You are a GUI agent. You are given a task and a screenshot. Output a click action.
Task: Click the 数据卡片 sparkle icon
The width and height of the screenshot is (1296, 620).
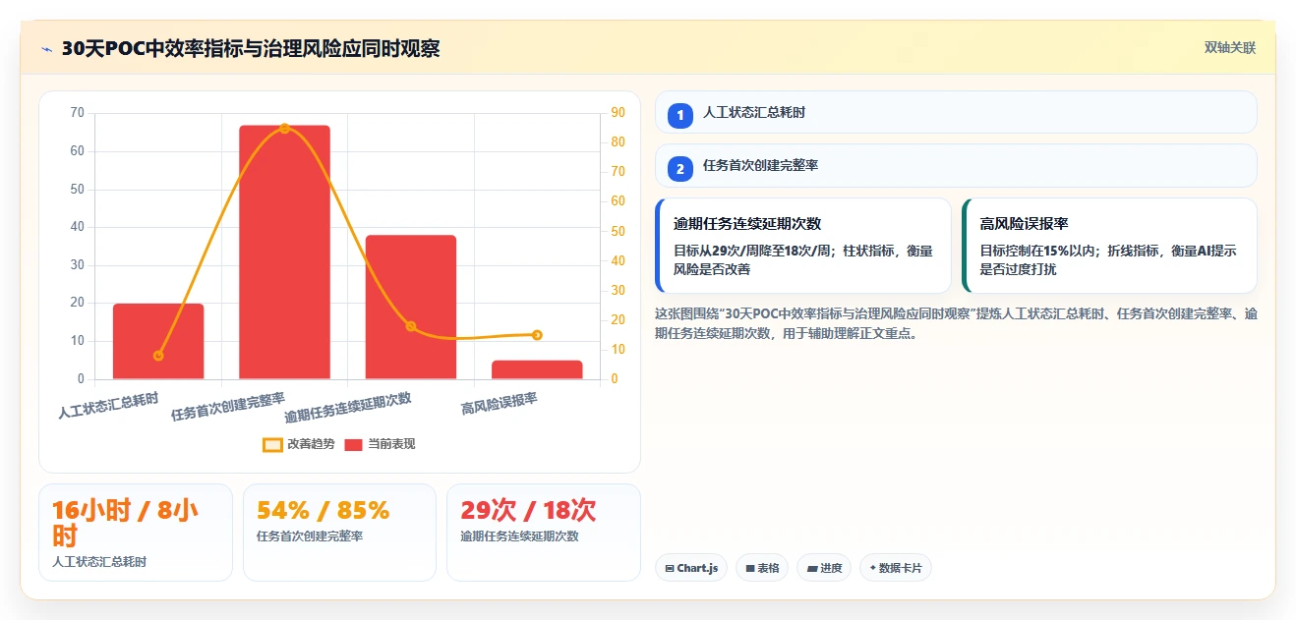coord(873,568)
